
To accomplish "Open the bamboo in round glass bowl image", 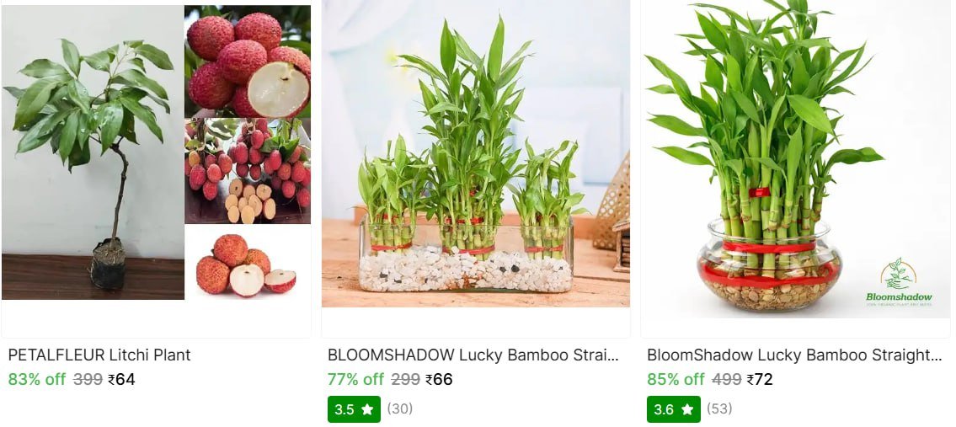I will [x=795, y=158].
